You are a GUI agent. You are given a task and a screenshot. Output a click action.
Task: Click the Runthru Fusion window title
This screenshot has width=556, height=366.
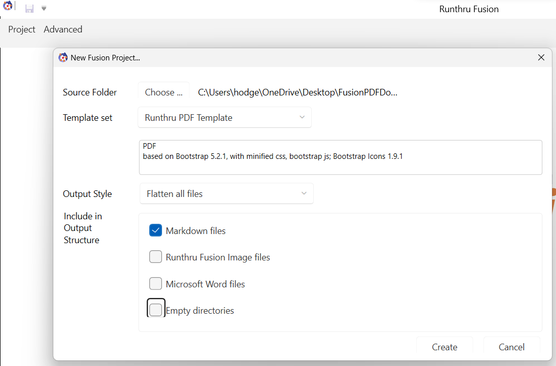[469, 9]
